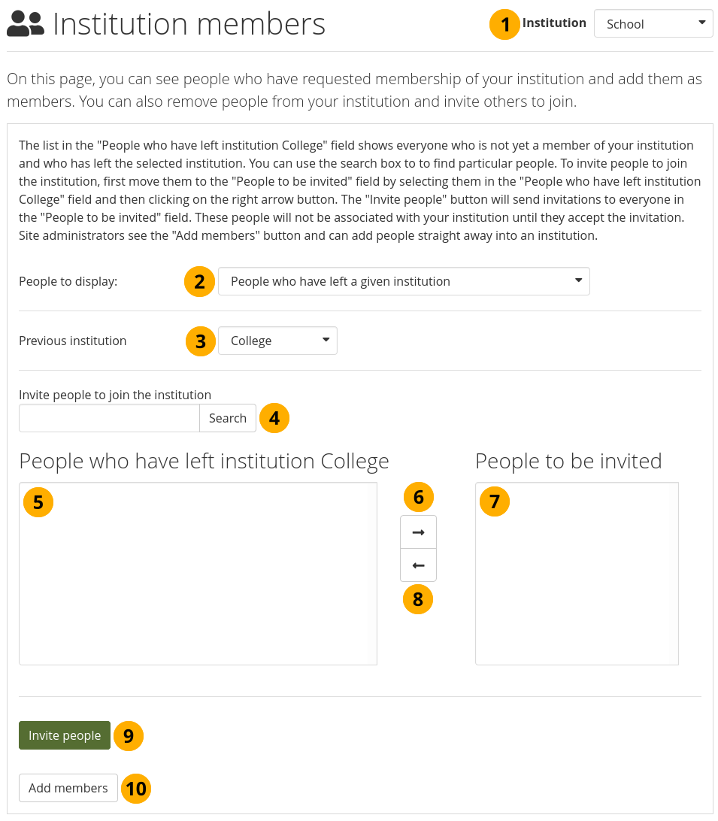Viewport: 718px width, 821px height.
Task: Open the Previous institution College dropdown
Action: click(277, 341)
